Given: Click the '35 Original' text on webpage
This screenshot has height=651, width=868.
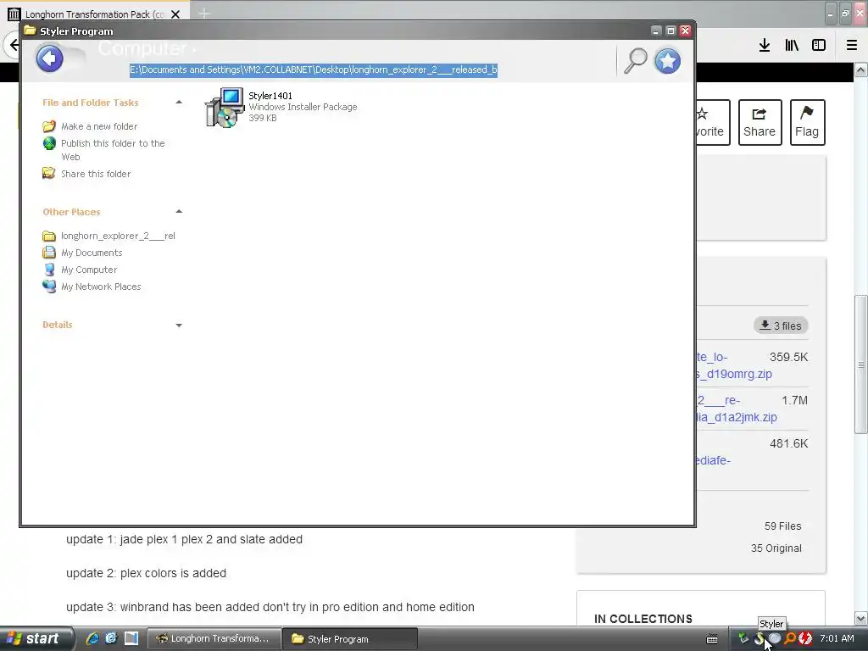Looking at the screenshot, I should 776,548.
